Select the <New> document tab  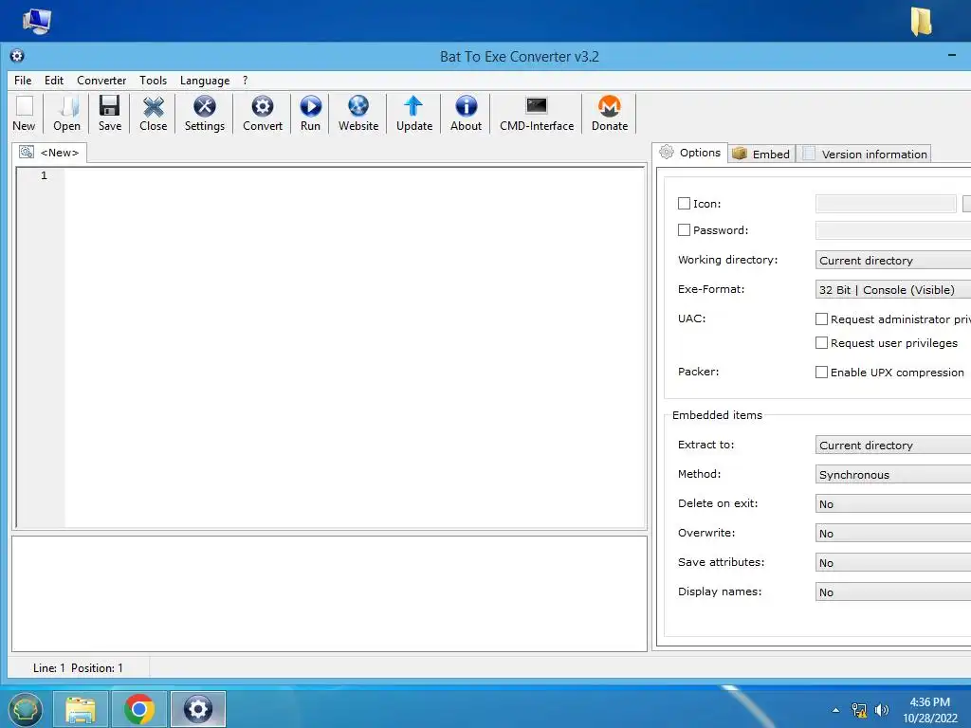[49, 153]
